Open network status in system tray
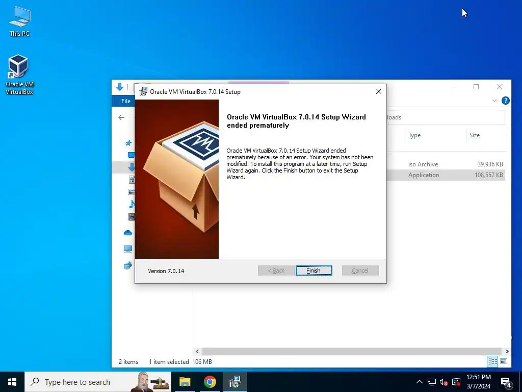This screenshot has width=522, height=392. click(432, 382)
